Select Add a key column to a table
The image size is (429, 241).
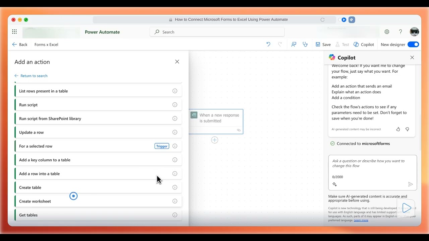pos(98,160)
